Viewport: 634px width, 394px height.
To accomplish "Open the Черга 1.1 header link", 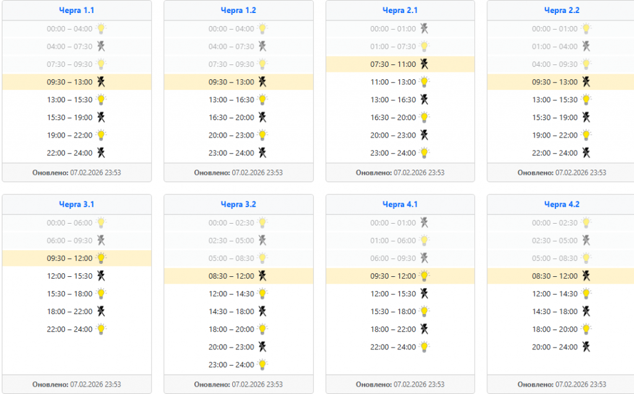I will (x=77, y=11).
